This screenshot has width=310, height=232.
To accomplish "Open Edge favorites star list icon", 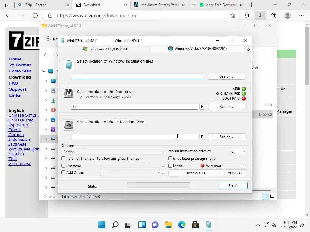I will click(x=247, y=16).
